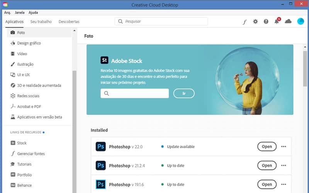This screenshot has height=193, width=309.
Task: Click the main content vertical scrollbar thumb
Action: tap(305, 68)
